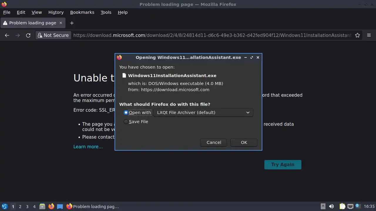Go back using the back arrow

coord(7,35)
